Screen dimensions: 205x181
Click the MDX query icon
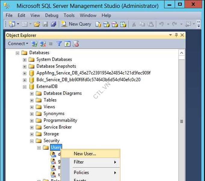click(107, 24)
